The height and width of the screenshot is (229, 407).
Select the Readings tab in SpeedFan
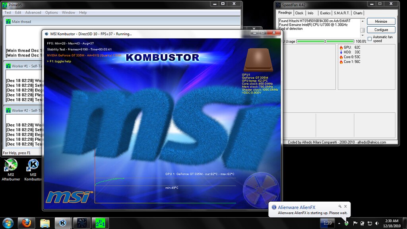click(x=285, y=13)
